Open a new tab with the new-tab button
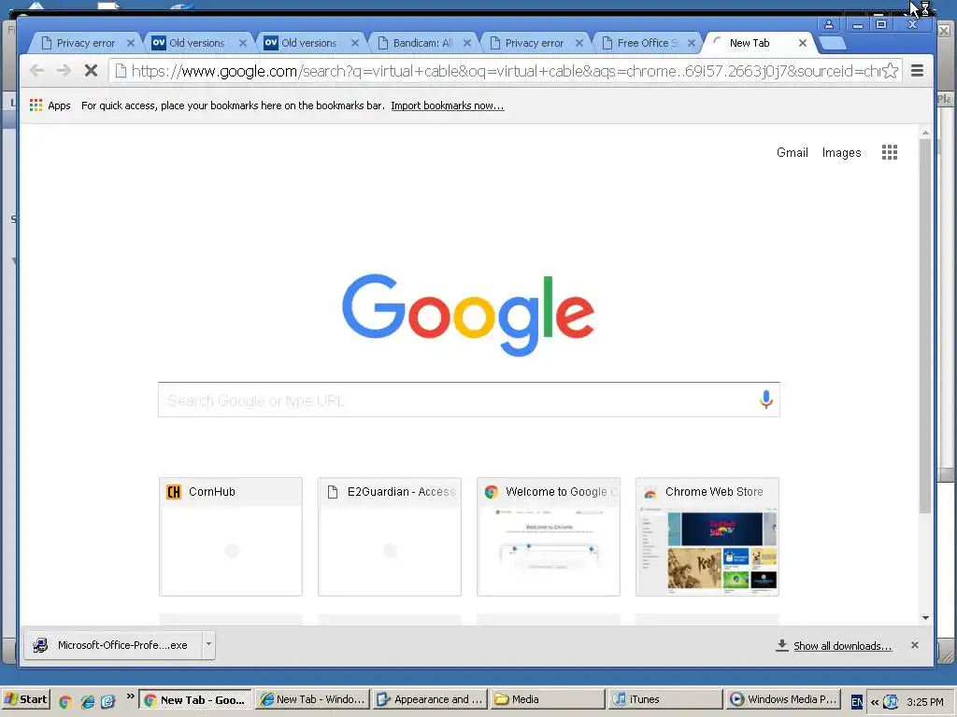957x717 pixels. pos(832,43)
